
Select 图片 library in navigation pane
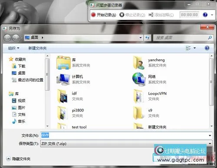tap(22, 108)
